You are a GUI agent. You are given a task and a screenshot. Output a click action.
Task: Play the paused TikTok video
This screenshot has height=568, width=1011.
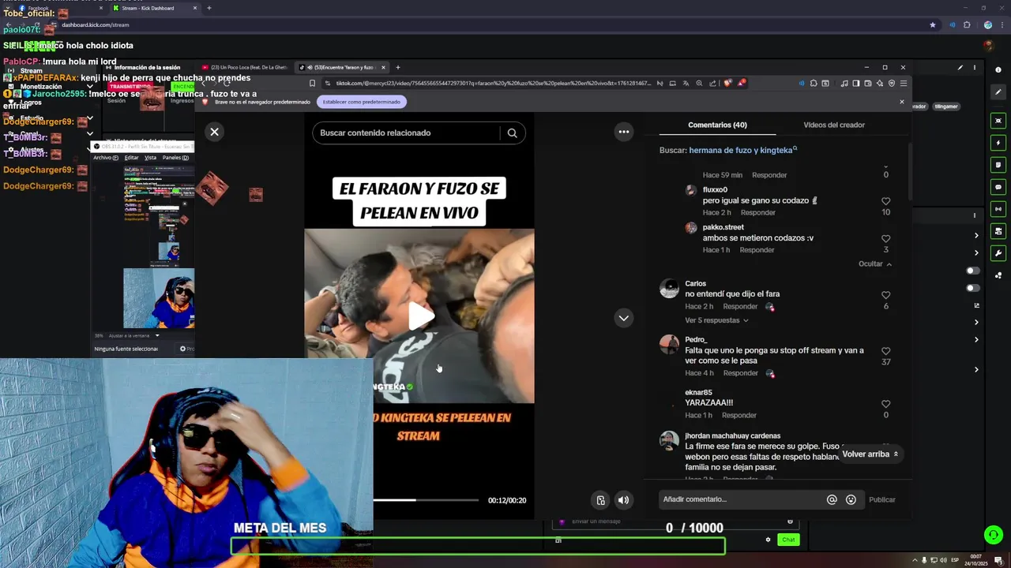[420, 316]
